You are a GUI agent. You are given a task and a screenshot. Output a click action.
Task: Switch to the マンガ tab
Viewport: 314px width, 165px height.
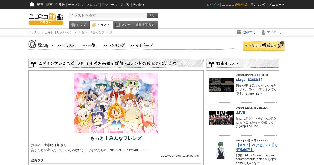[x=124, y=25]
